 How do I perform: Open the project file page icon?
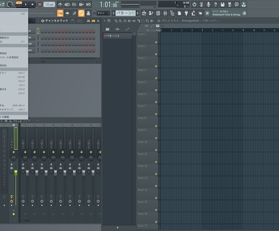180,13
